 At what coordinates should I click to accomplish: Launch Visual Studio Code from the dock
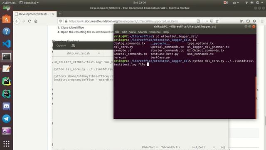click(6, 44)
